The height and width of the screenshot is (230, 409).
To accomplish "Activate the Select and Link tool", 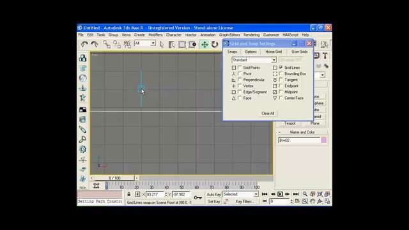I will tap(107, 44).
